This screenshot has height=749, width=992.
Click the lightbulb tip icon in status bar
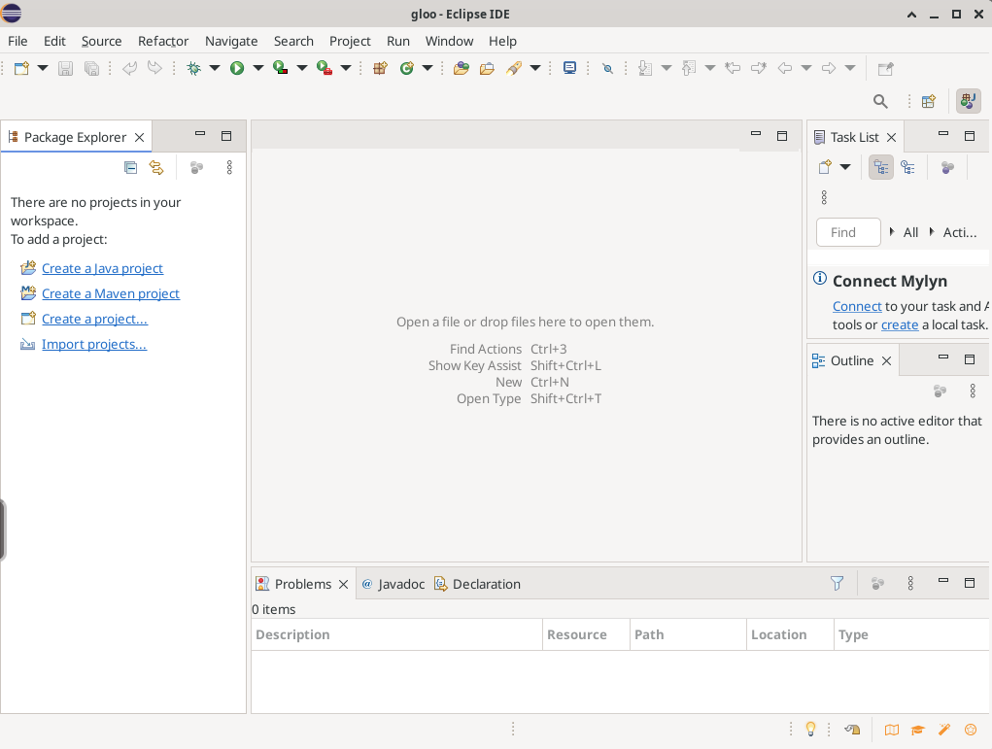tap(810, 730)
